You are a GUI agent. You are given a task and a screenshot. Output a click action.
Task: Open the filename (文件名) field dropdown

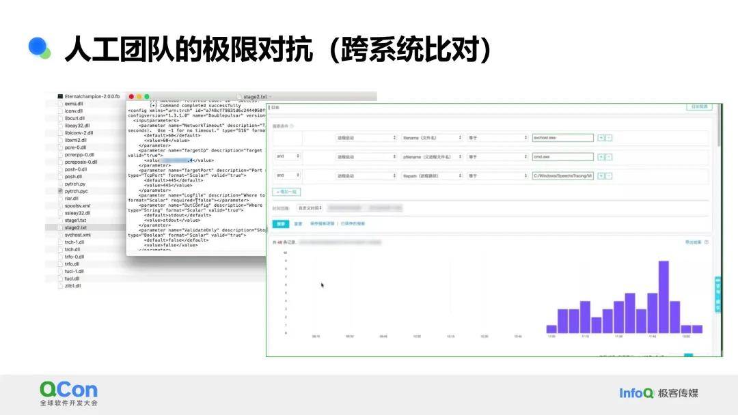[432, 138]
